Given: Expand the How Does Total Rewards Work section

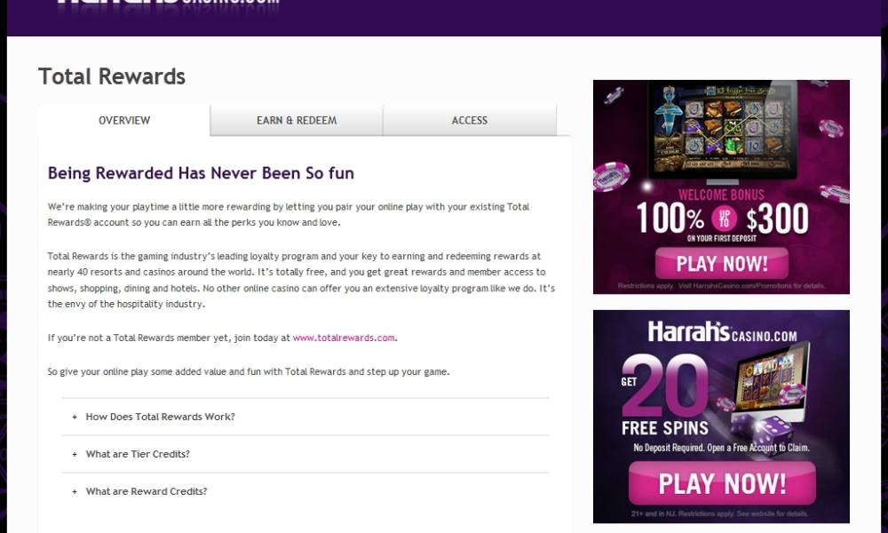Looking at the screenshot, I should (x=160, y=417).
